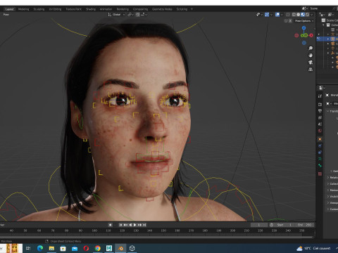
Task: Open the green Armature data properties tab
Action: click(x=320, y=159)
